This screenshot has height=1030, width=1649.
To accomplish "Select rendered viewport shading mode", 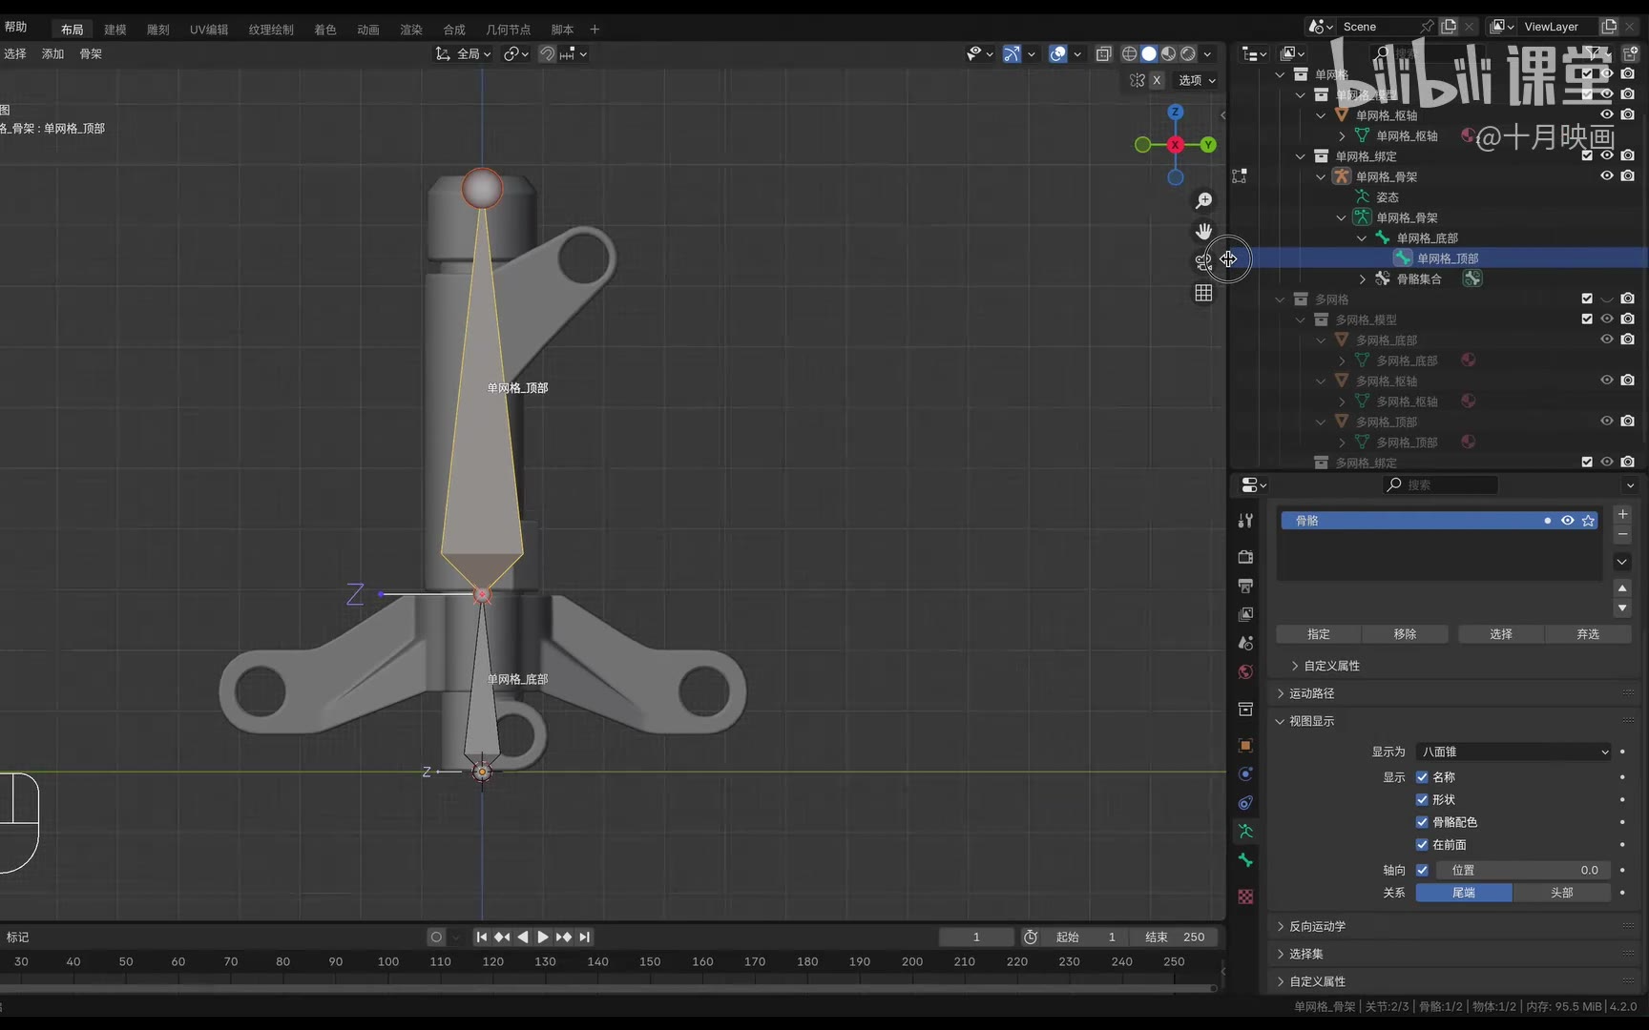I will pos(1188,54).
